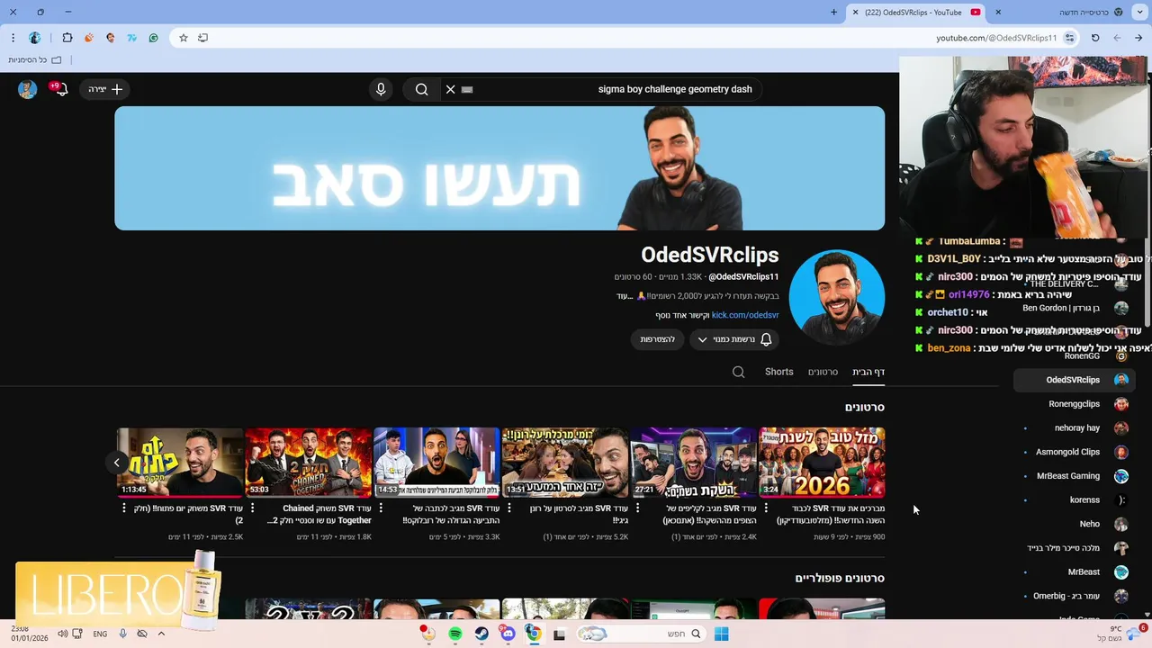Search within the channel using the magnifier
Image resolution: width=1152 pixels, height=648 pixels.
[739, 372]
